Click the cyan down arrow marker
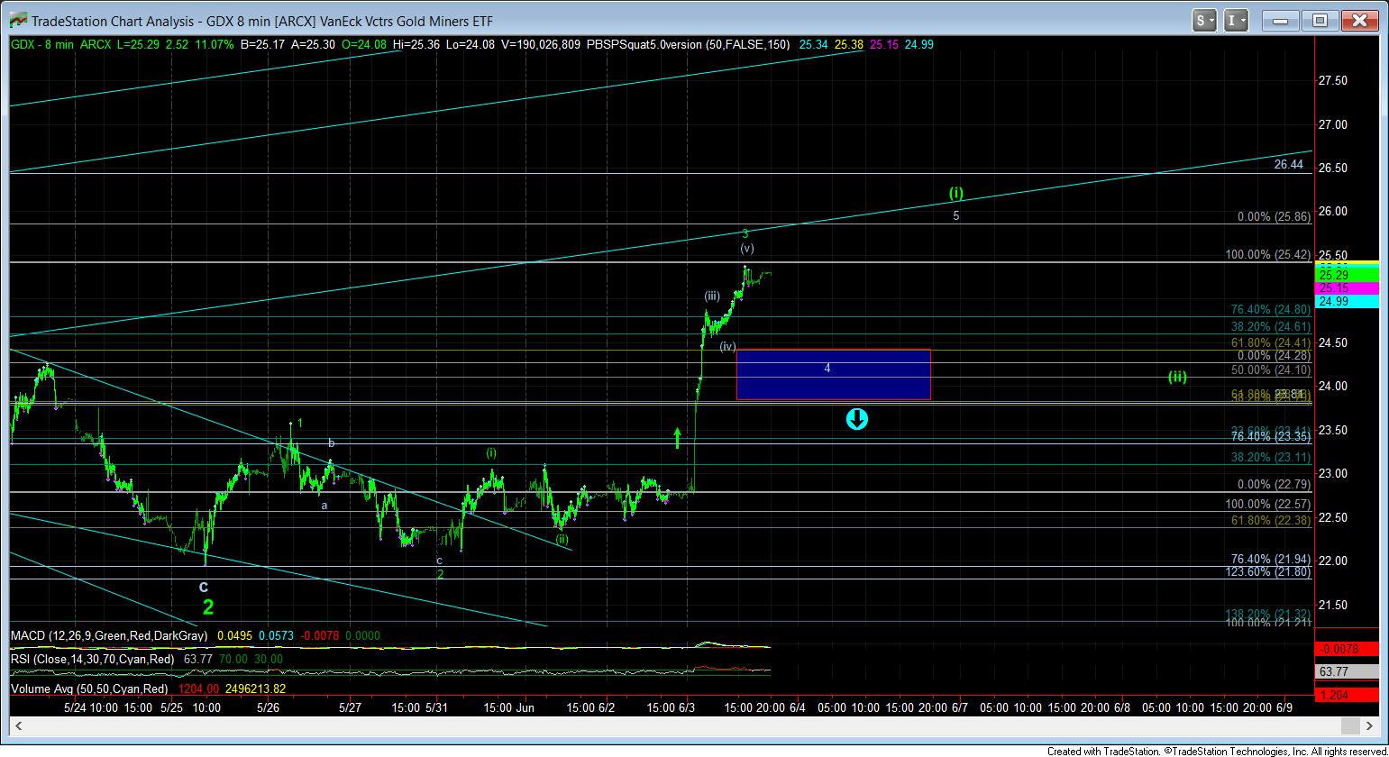 pyautogui.click(x=856, y=418)
